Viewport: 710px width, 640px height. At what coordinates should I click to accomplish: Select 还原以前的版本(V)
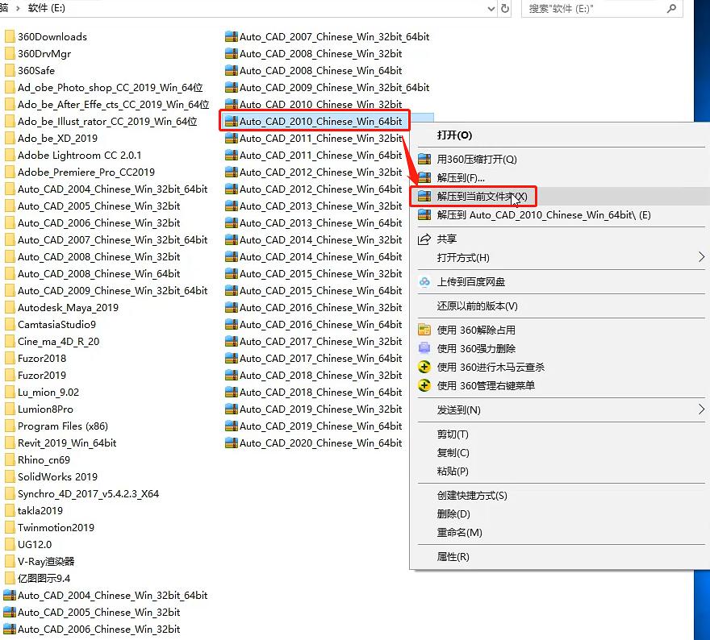477,305
